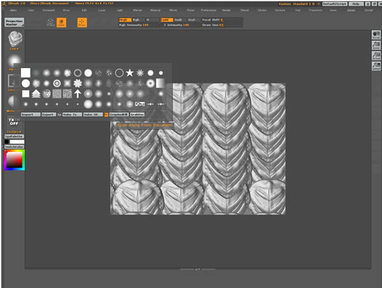
Task: Toggle the Zadd depth mode
Action: (167, 20)
